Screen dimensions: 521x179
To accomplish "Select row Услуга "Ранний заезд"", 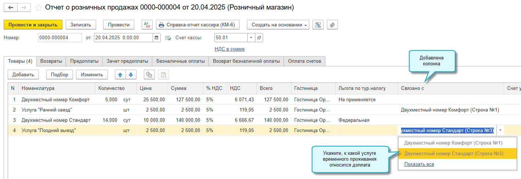I will coord(47,110).
